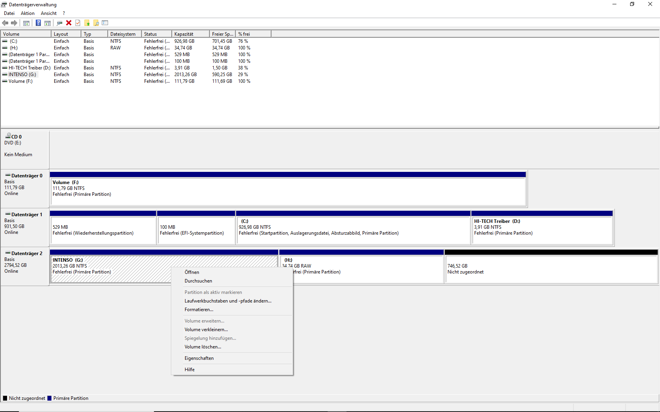Toggle the console tree pane icon
This screenshot has height=412, width=660.
(x=26, y=23)
